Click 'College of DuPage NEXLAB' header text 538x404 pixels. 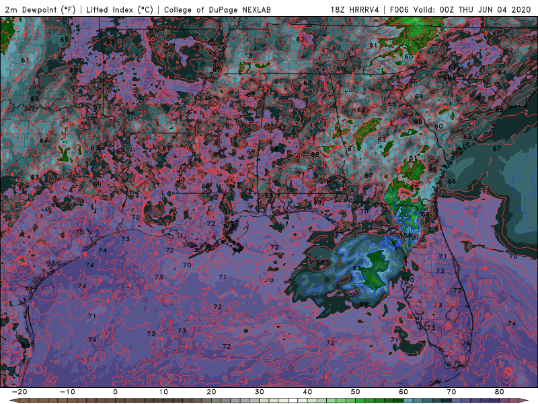[x=217, y=9]
